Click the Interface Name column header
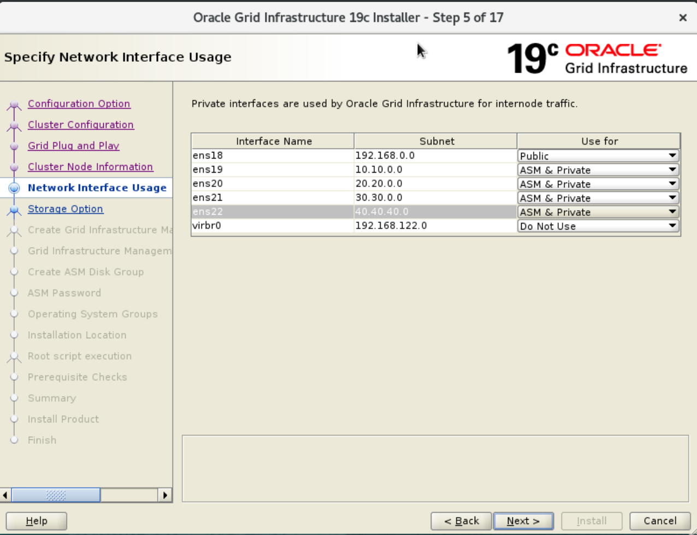This screenshot has height=535, width=697. coord(273,141)
